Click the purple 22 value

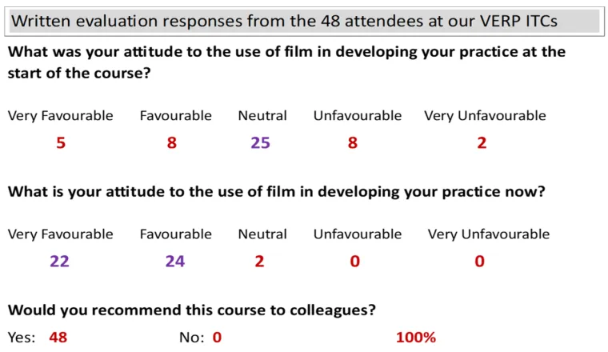59,262
